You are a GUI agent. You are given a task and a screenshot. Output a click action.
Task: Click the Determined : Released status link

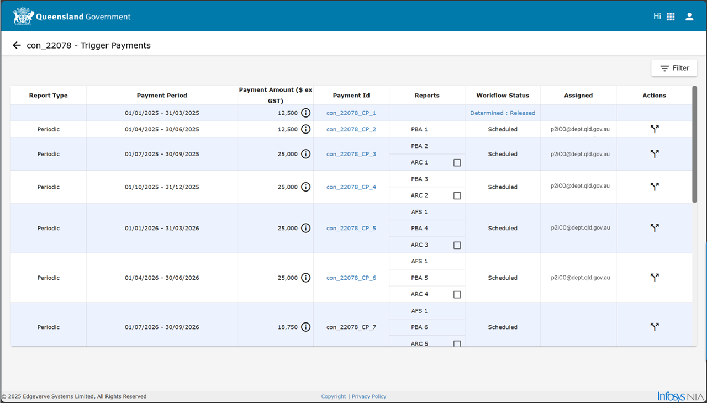503,113
